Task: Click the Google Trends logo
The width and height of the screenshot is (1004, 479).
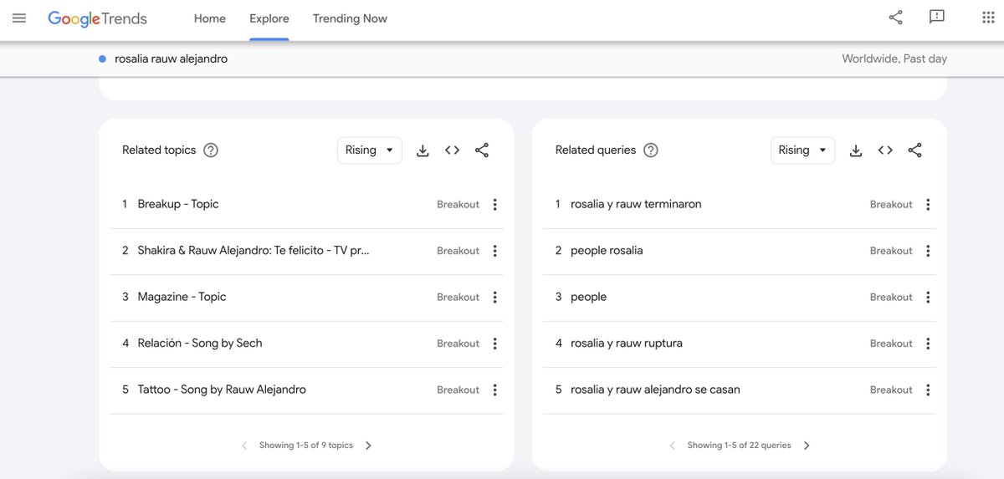Action: [x=97, y=18]
